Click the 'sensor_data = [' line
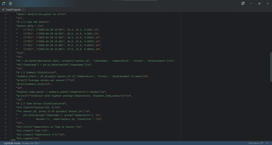 (x=30, y=26)
